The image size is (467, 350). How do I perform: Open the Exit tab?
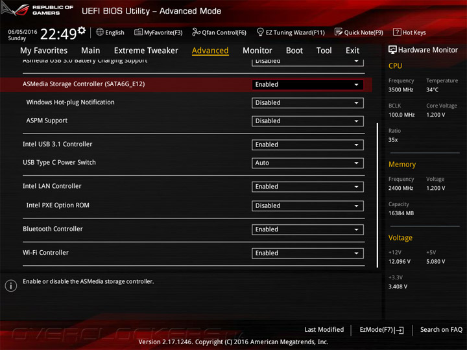[x=352, y=51]
